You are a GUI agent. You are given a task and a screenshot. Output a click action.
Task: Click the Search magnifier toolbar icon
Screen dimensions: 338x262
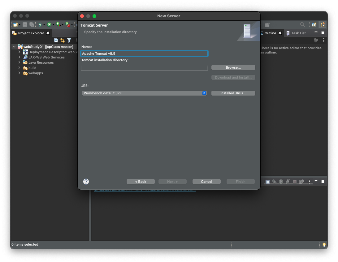(302, 24)
